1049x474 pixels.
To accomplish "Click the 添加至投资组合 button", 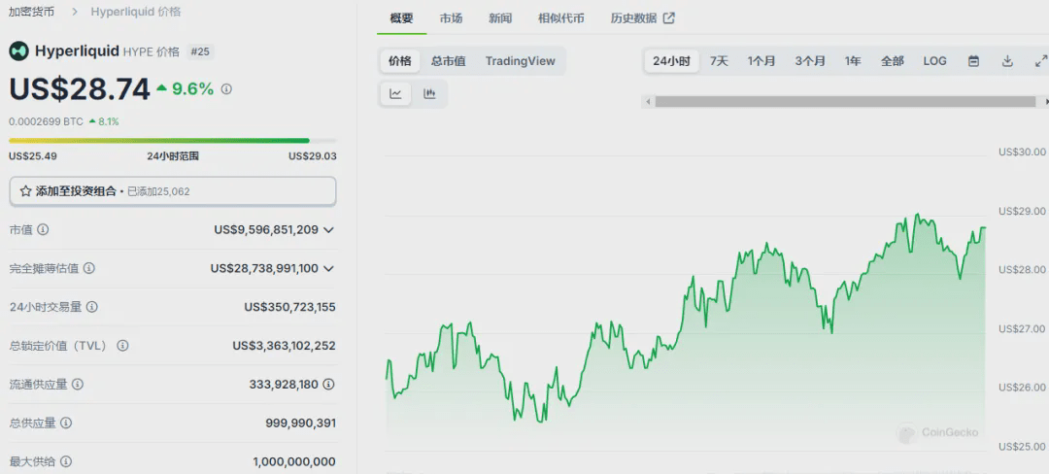I will (x=173, y=191).
